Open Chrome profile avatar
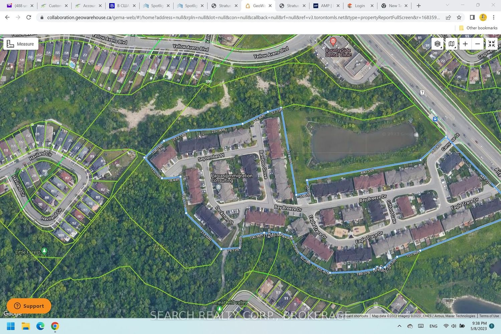 (x=483, y=17)
